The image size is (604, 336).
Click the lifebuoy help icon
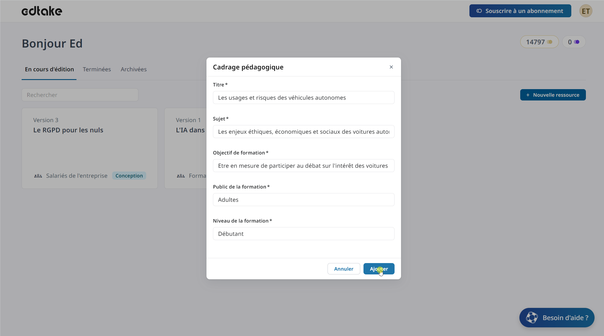point(532,318)
